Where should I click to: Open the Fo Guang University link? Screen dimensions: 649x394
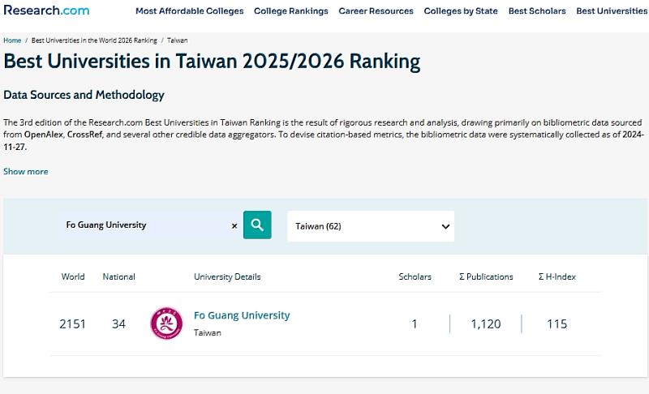(x=242, y=315)
